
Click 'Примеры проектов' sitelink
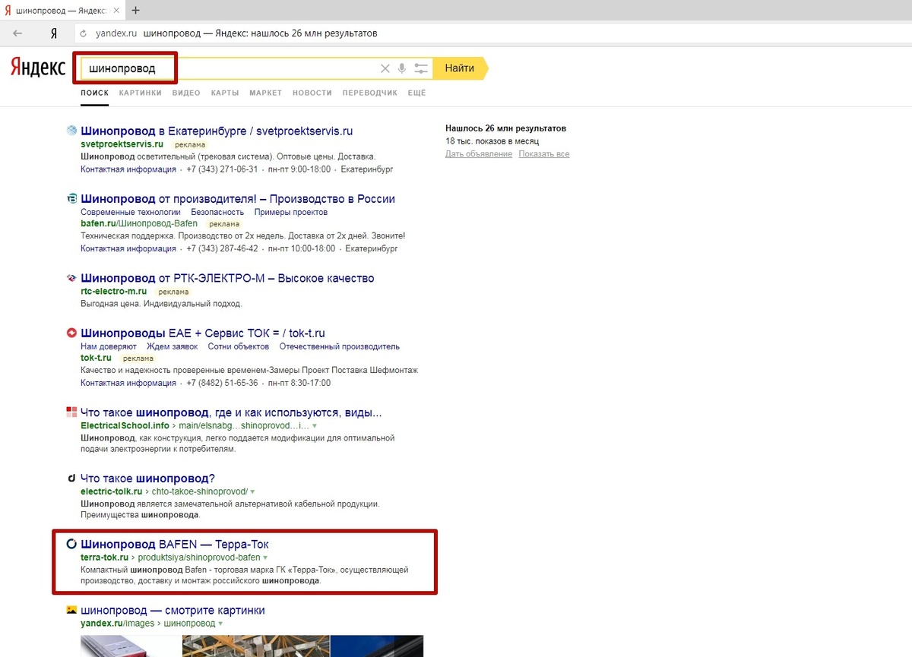tap(291, 213)
